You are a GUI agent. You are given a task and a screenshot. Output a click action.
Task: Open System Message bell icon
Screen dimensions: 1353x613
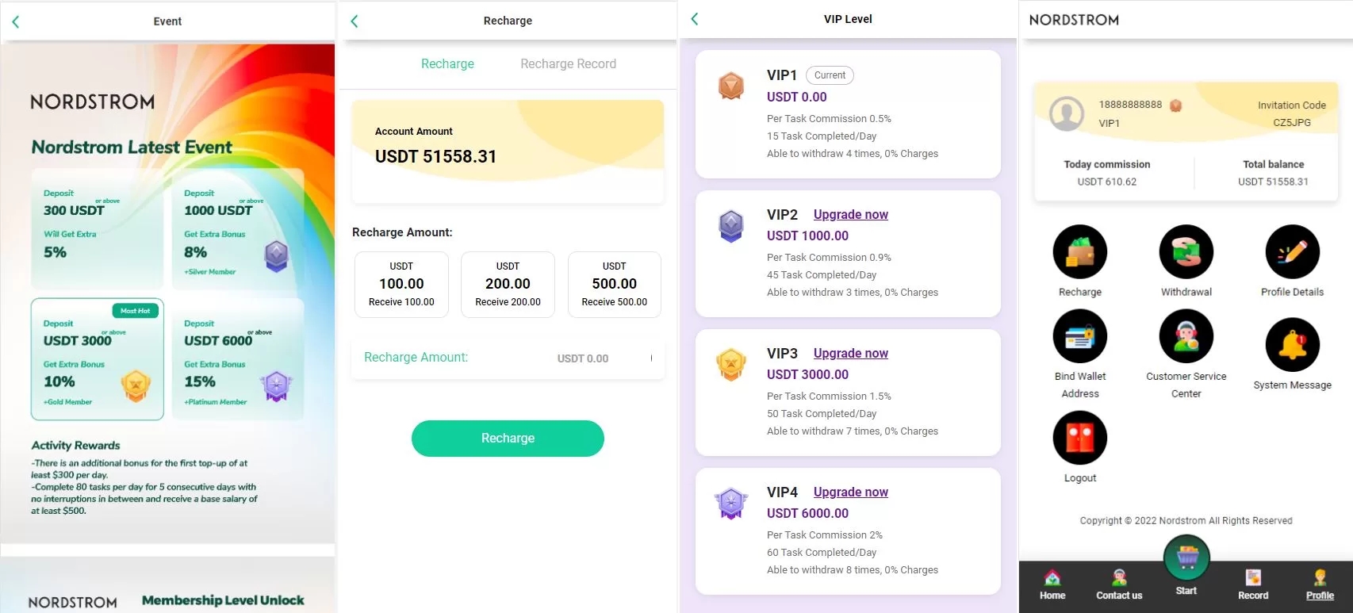coord(1292,345)
